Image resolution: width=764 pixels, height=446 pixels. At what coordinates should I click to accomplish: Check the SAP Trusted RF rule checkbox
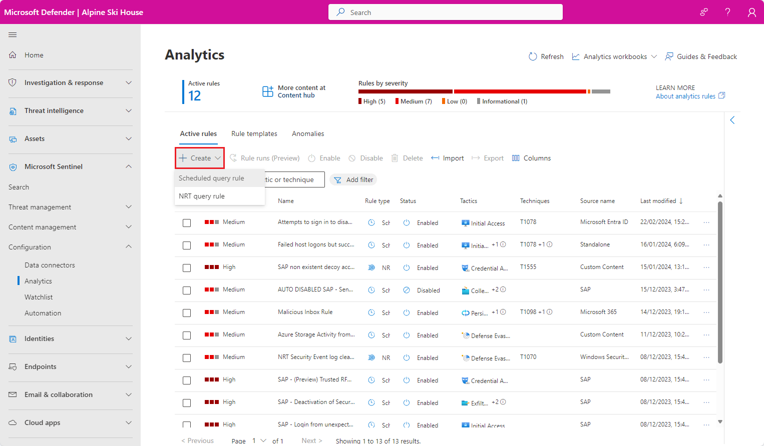[x=187, y=380]
